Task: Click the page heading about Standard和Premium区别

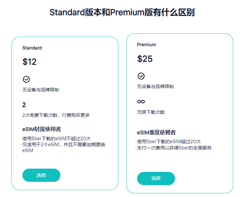Action: click(122, 13)
